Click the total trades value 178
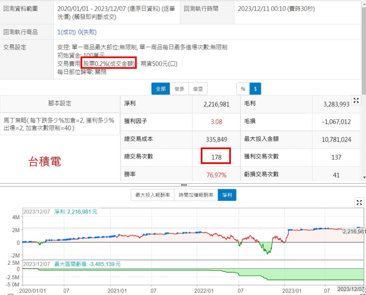This screenshot has width=366, height=295. 216,157
